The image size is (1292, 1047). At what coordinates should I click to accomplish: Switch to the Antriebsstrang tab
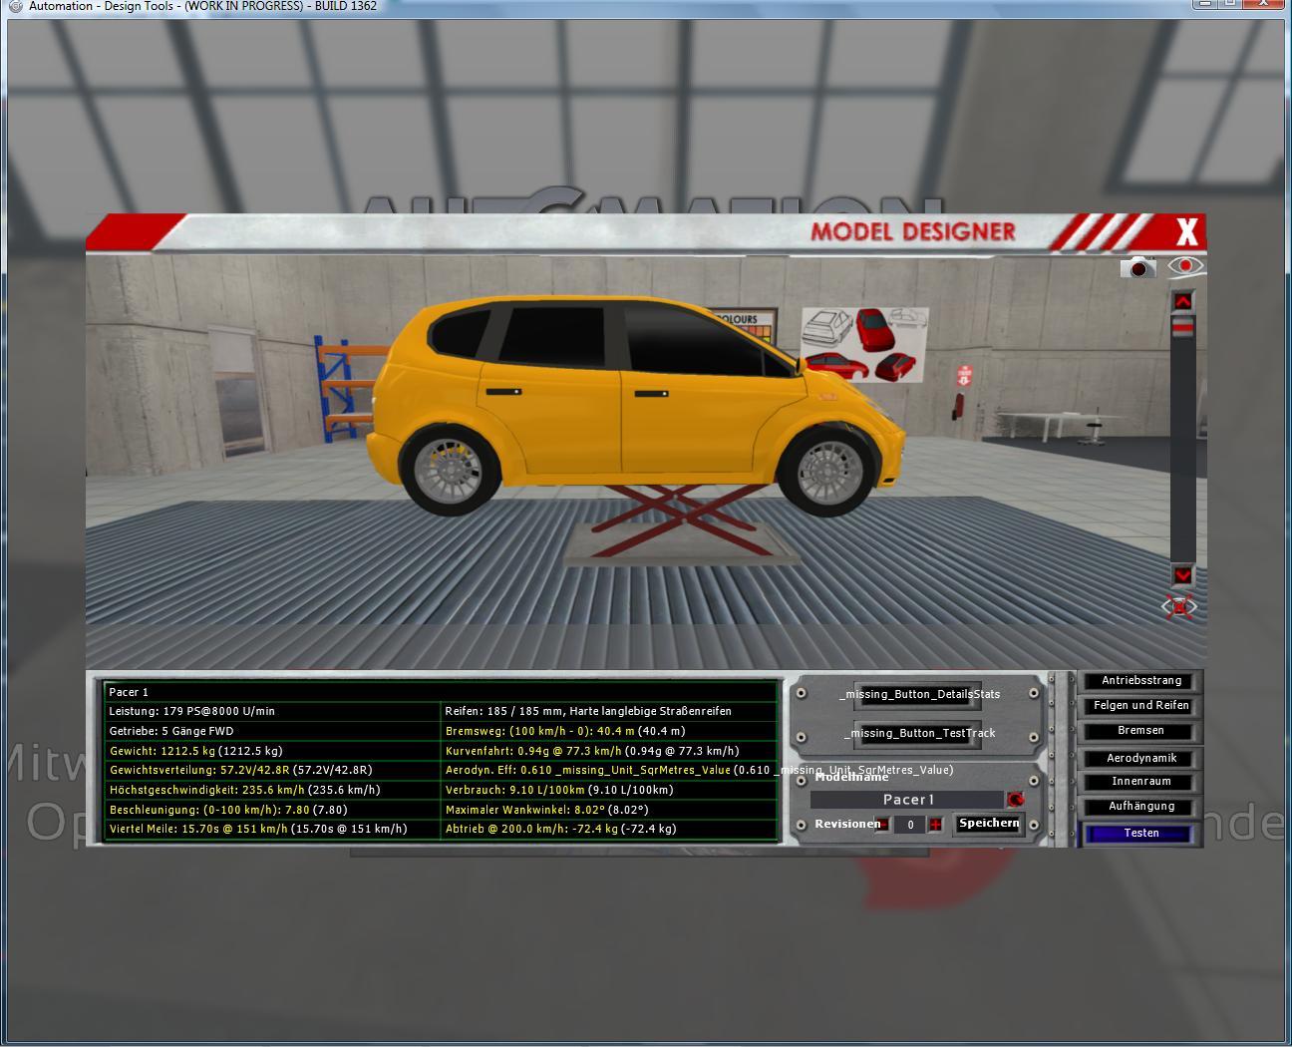(1141, 681)
